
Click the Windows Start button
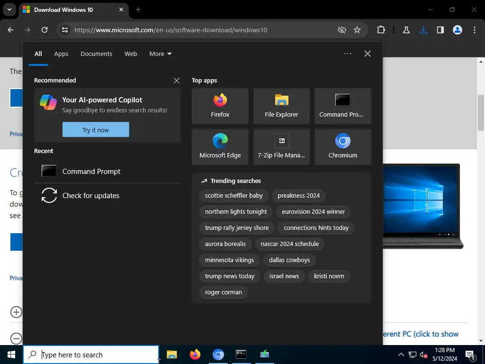pos(11,355)
